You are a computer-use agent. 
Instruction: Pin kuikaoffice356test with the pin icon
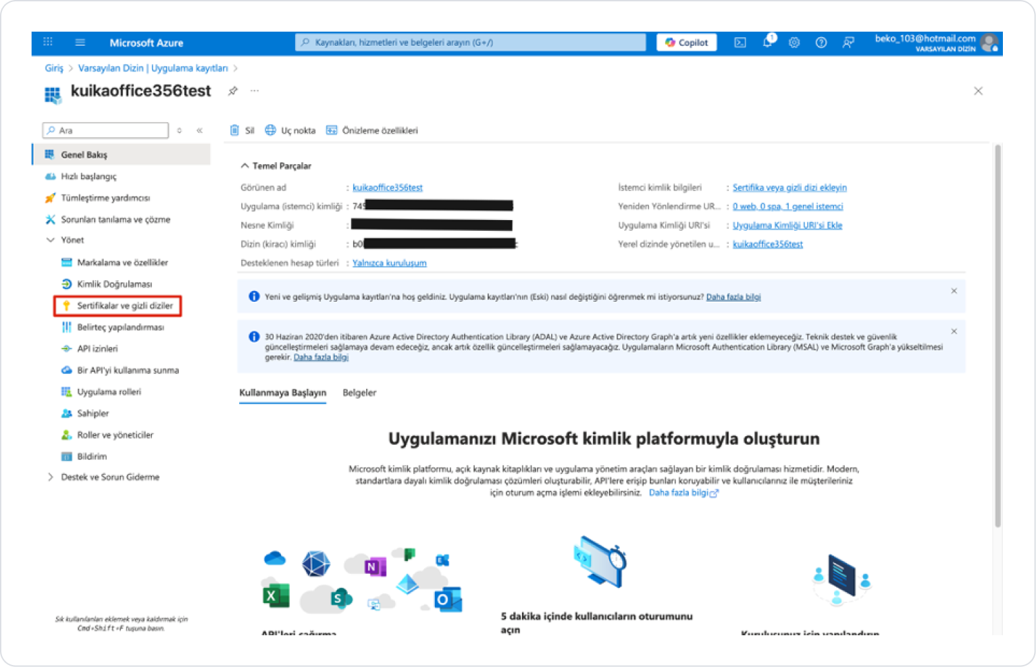(233, 91)
